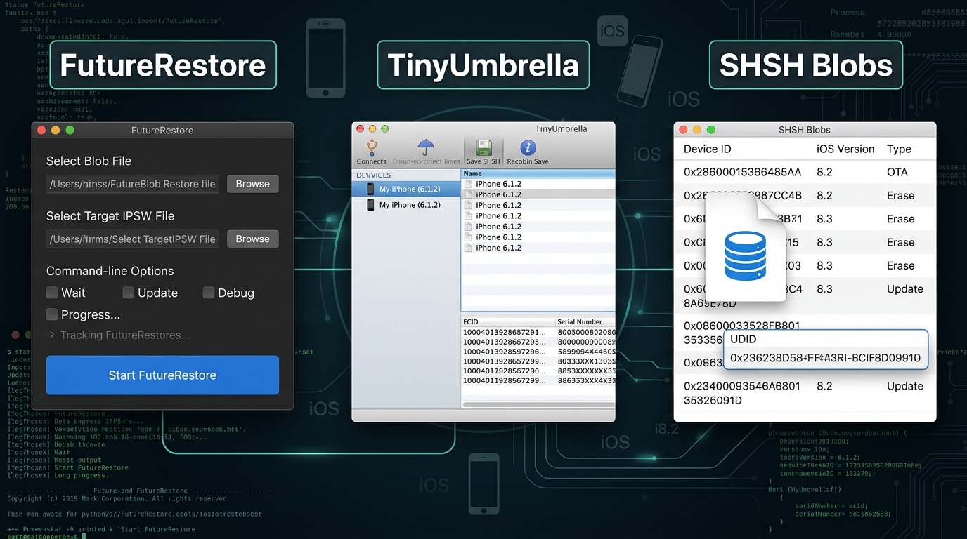The width and height of the screenshot is (967, 539).
Task: Select the row 0x23400093546A6801 35326091D
Action: (x=805, y=393)
